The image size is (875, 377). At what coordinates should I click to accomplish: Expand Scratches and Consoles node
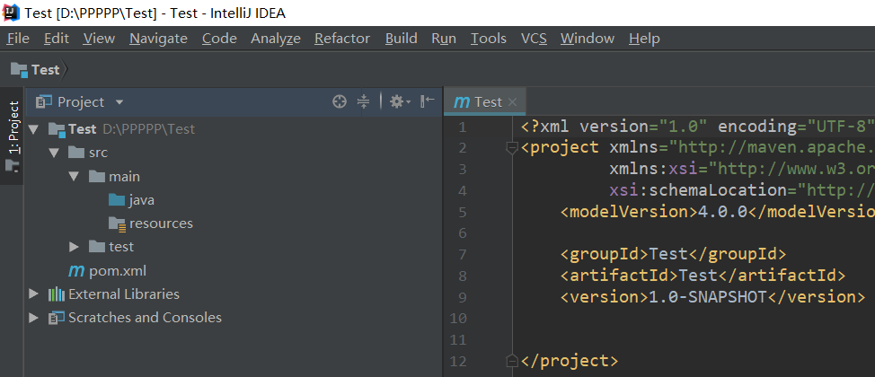[33, 318]
